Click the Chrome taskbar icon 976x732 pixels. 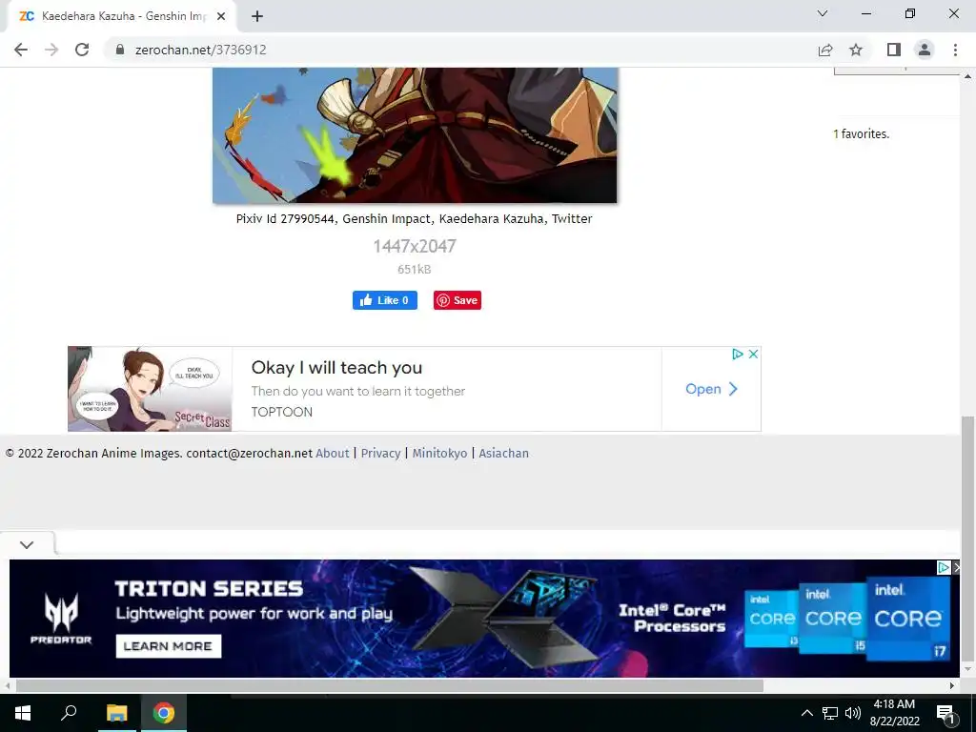click(x=164, y=713)
